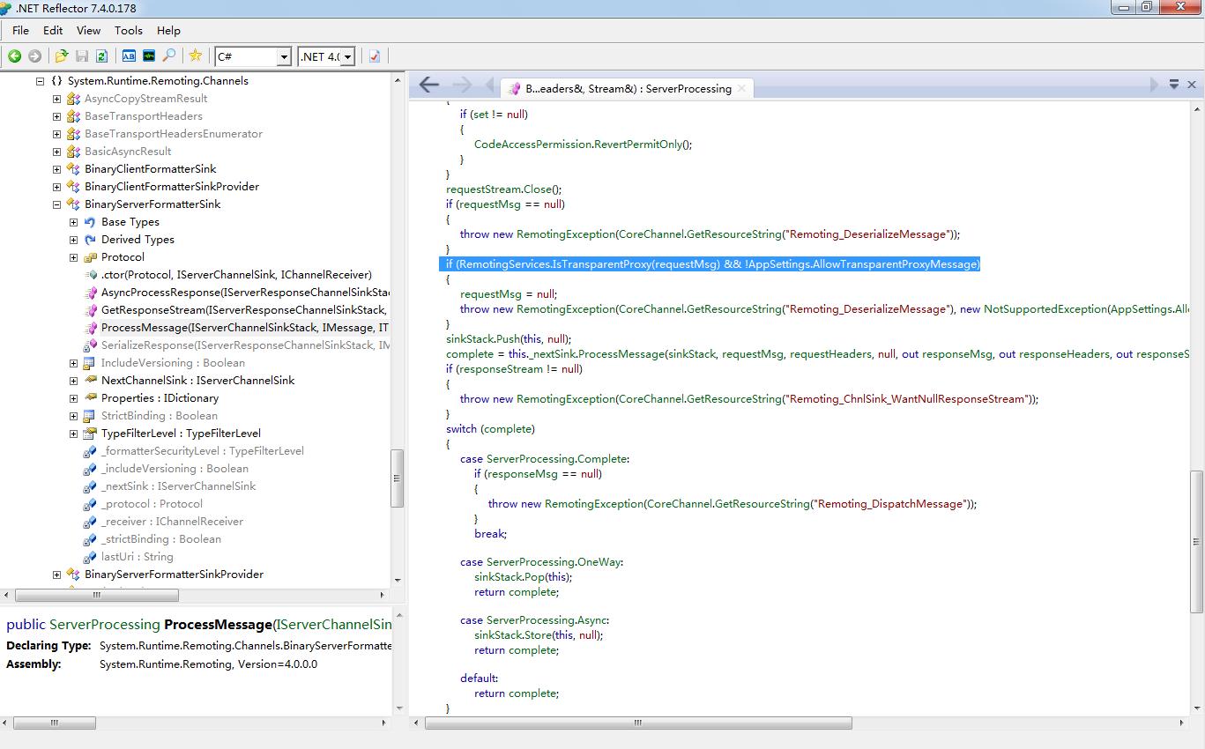Image resolution: width=1205 pixels, height=749 pixels.
Task: Collapse the System.Runtime.Remoting.Channels namespace node
Action: point(40,81)
